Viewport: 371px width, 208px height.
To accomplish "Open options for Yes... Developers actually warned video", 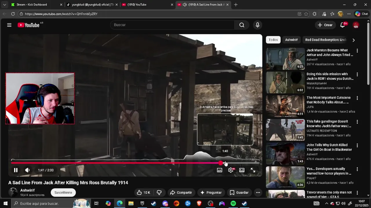I will coord(357,169).
